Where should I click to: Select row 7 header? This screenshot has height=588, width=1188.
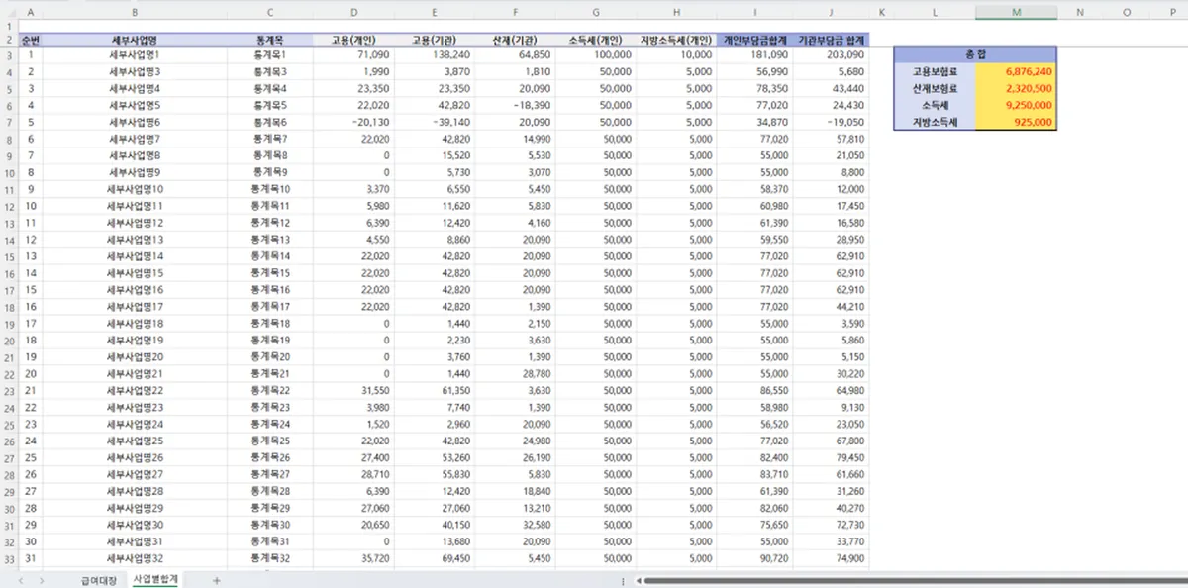8,123
